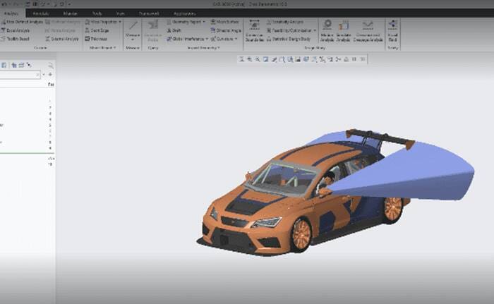Open Mesh Surface analysis
This screenshot has height=304, width=494.
pos(224,22)
